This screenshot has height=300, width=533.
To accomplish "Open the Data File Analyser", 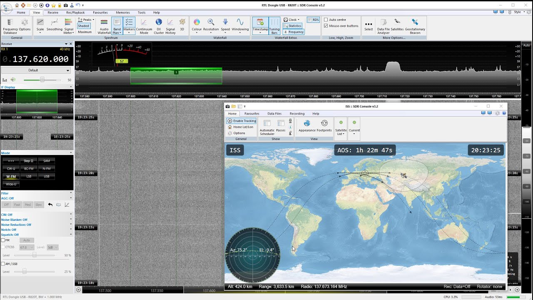I will [384, 26].
